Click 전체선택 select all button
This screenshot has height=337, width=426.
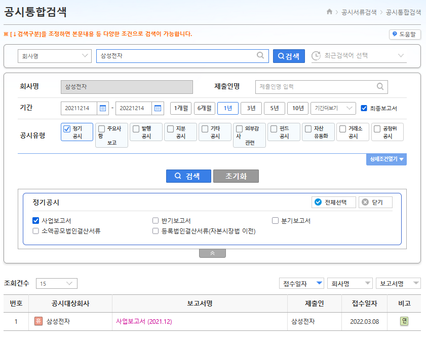[334, 203]
